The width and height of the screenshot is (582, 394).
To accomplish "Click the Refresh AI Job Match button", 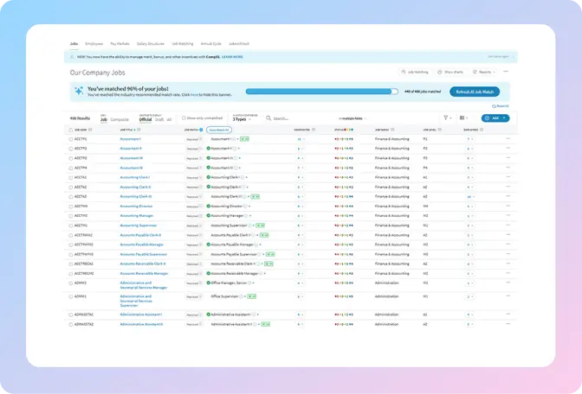I will 475,91.
